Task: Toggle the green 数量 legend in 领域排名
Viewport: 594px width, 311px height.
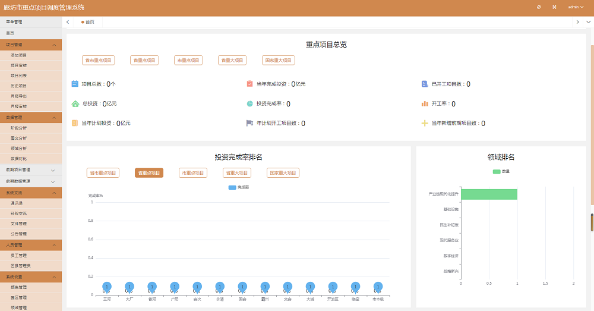Action: coord(497,171)
